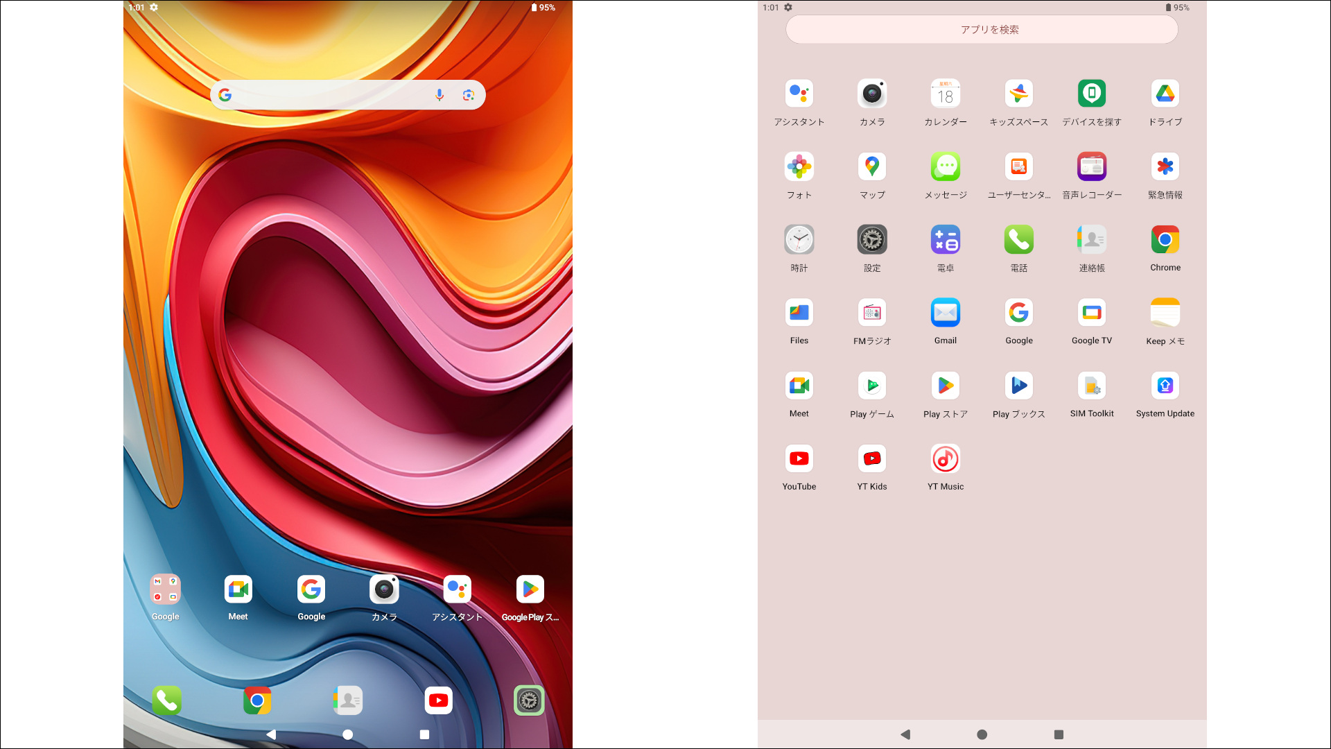Tap the Google search bar widget
Image resolution: width=1331 pixels, height=749 pixels.
pos(326,95)
